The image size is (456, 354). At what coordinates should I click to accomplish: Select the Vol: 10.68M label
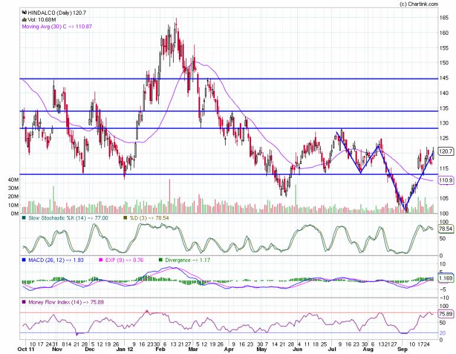tap(42, 19)
